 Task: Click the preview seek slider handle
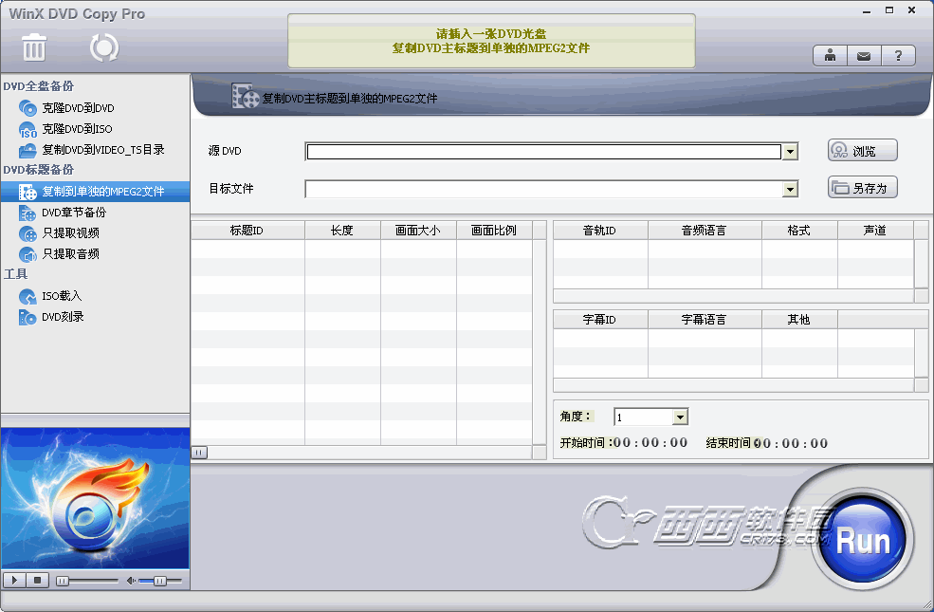point(62,581)
